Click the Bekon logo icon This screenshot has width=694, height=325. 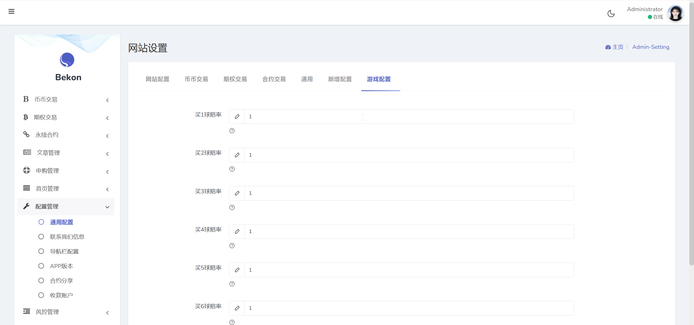click(x=67, y=60)
